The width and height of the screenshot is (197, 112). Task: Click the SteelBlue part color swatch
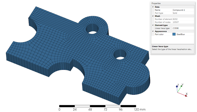click(x=174, y=34)
